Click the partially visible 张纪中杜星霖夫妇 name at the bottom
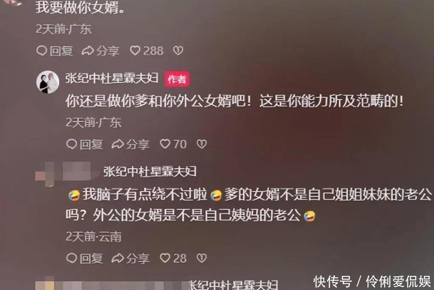Image resolution: width=434 pixels, height=290 pixels. [x=233, y=285]
